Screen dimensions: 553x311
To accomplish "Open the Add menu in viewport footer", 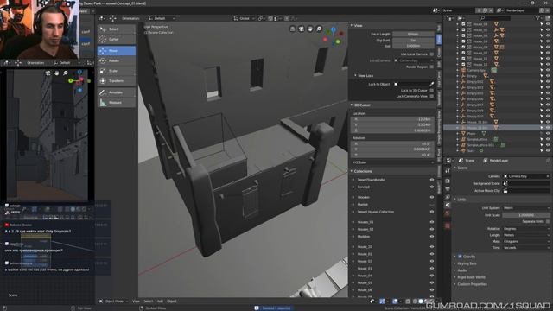I will 160,301.
